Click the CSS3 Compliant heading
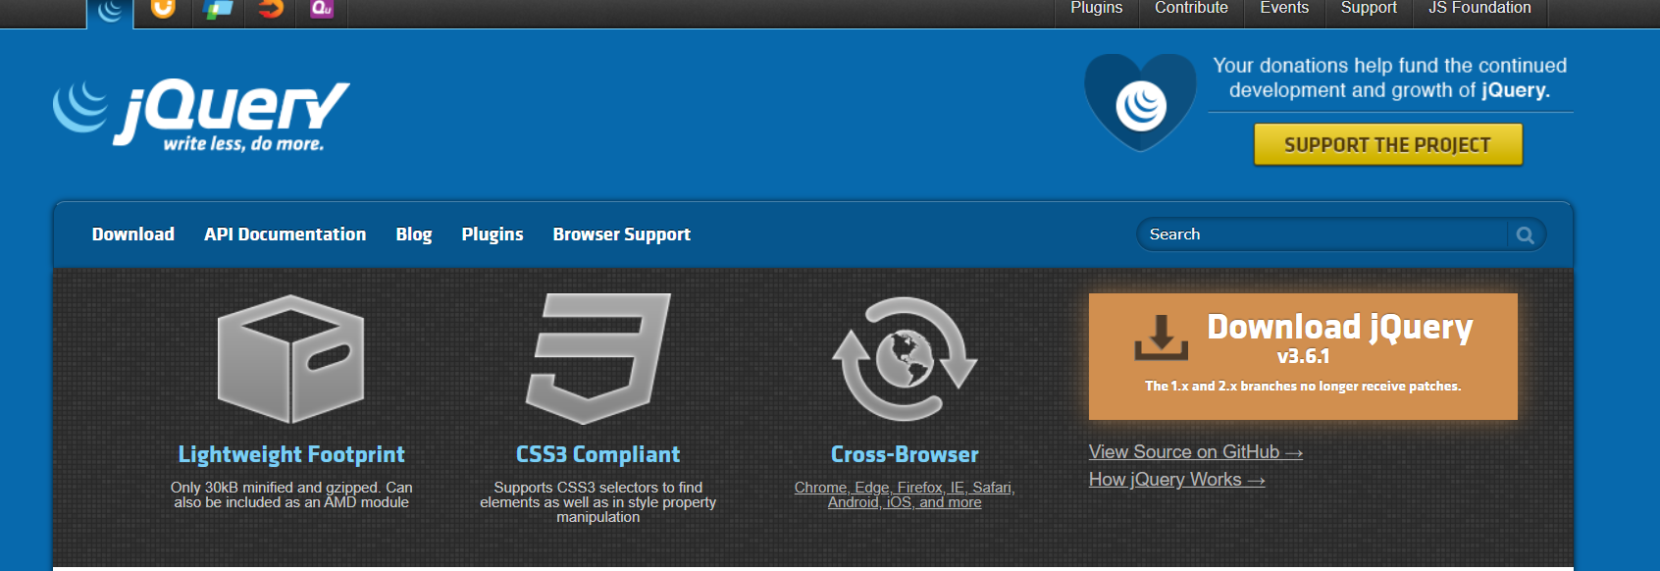The image size is (1660, 571). click(598, 454)
